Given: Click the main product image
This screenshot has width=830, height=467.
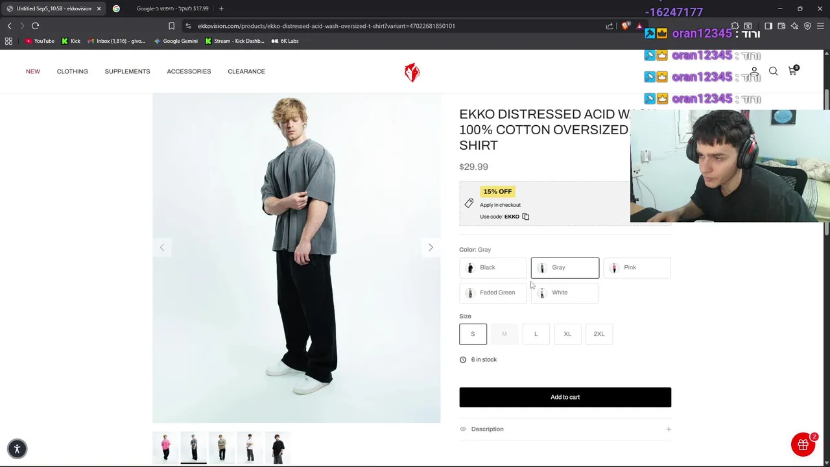Looking at the screenshot, I should pos(296,258).
